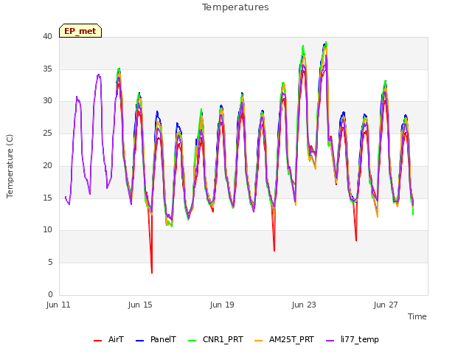
Task: Click the red AirT legend color marker
Action: (x=97, y=341)
